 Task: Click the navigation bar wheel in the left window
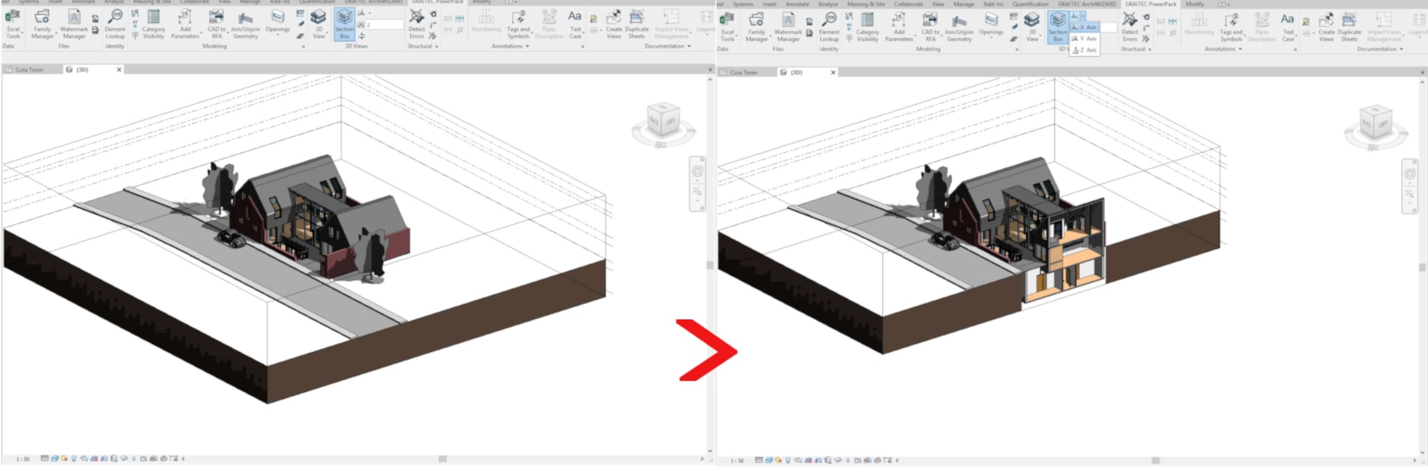pos(697,171)
